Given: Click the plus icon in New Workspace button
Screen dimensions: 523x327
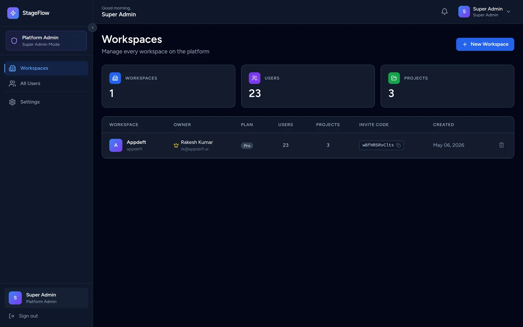Looking at the screenshot, I should click(x=465, y=44).
